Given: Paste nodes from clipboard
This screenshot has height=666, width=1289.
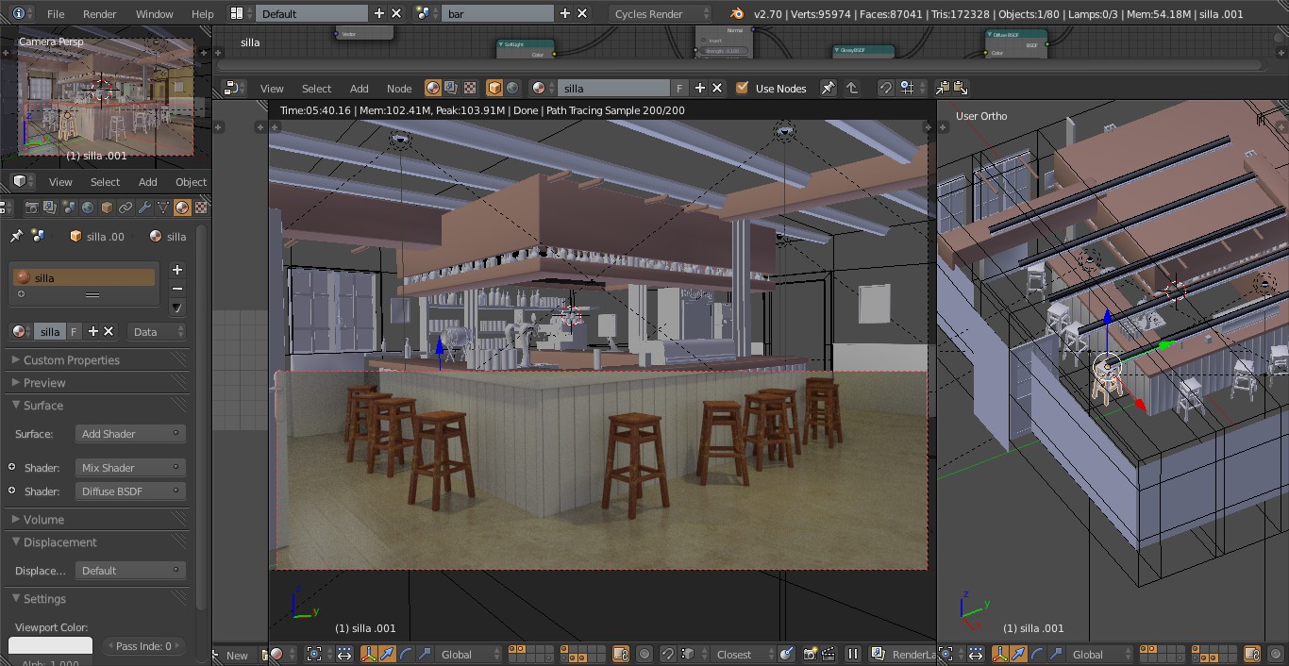Looking at the screenshot, I should point(961,88).
